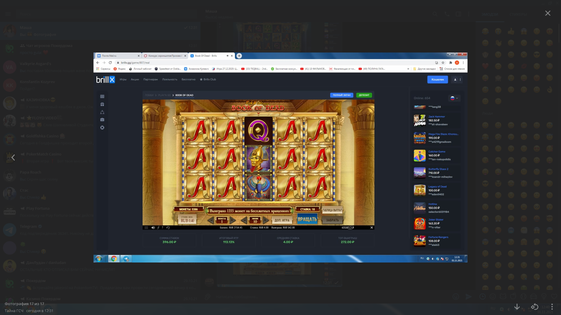Click the Telegram icon in the taskbar

126,259
